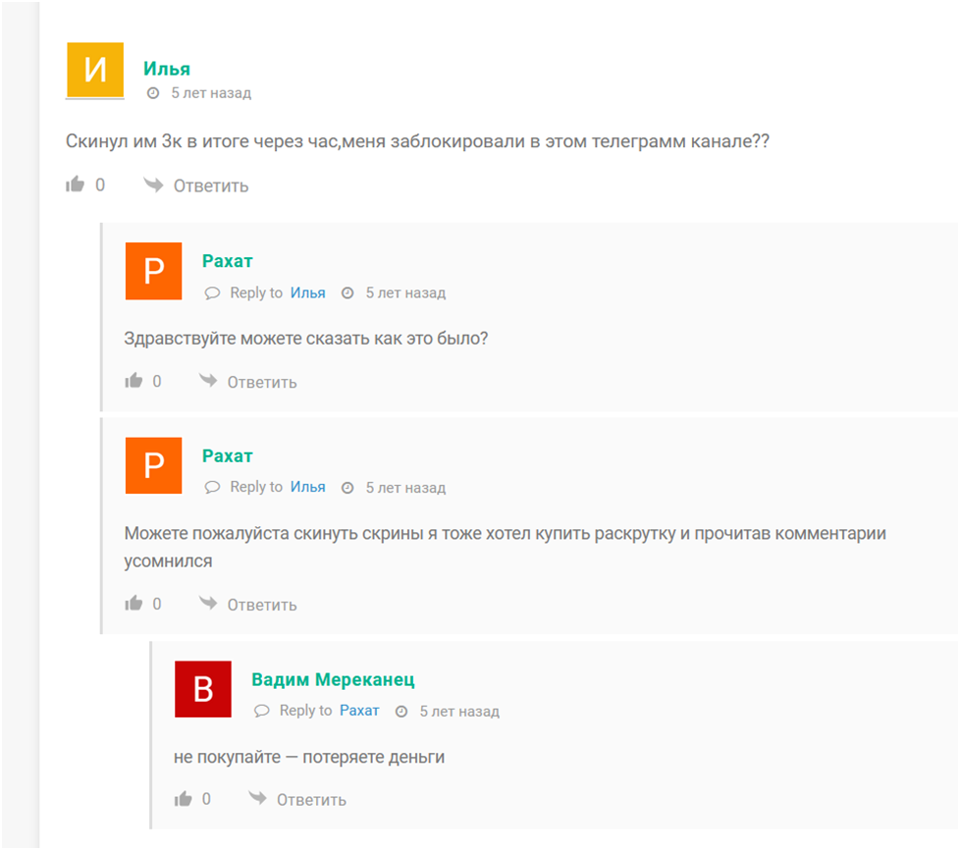Open Илья link in Рахат's first reply
The height and width of the screenshot is (850, 960).
point(307,292)
